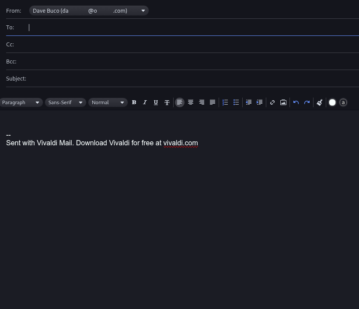The height and width of the screenshot is (309, 359).
Task: Pick the white background color swatch
Action: coord(332,102)
